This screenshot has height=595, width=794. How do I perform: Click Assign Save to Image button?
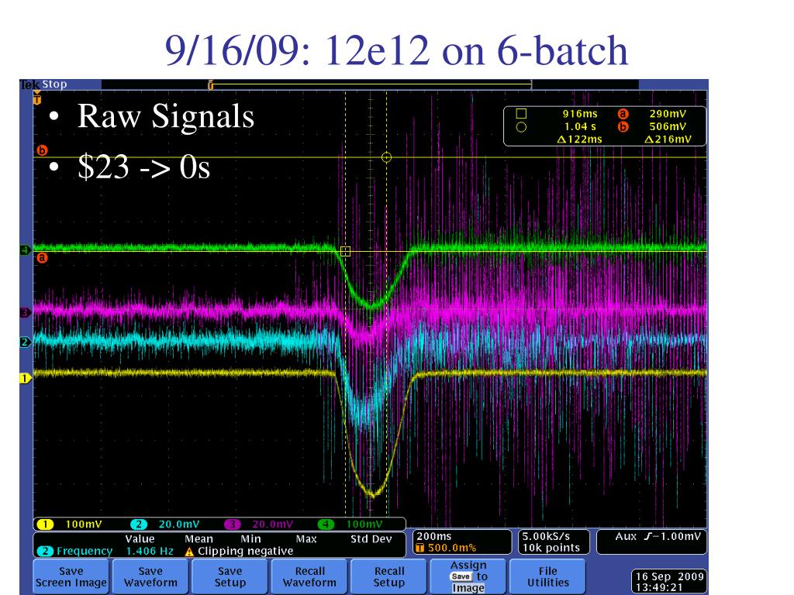[468, 576]
